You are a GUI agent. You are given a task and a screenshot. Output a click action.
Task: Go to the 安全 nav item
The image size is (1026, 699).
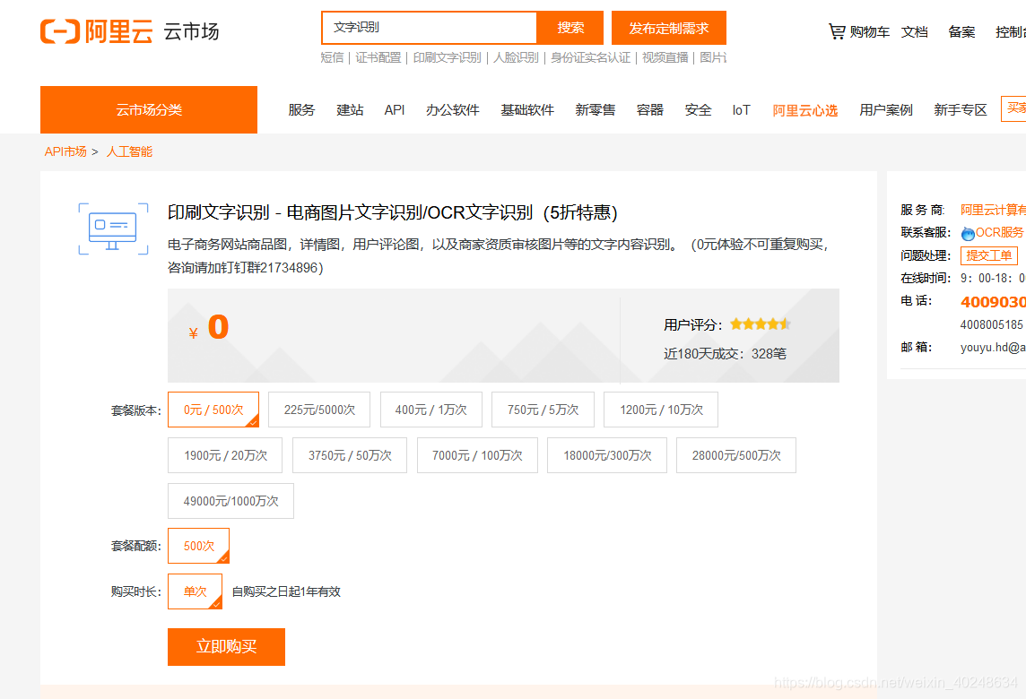pos(698,110)
